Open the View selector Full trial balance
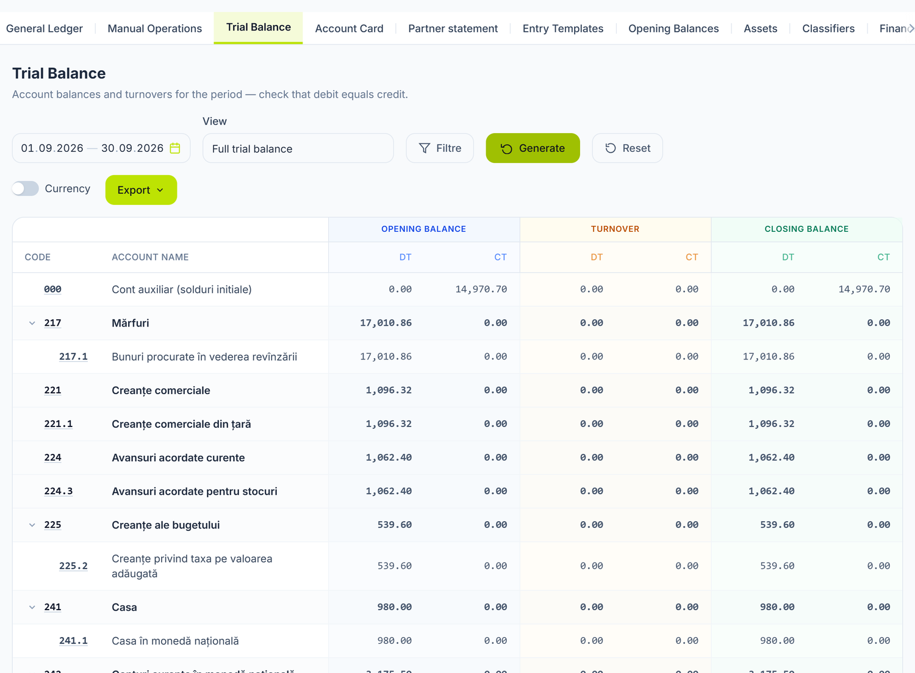The width and height of the screenshot is (915, 673). coord(298,148)
